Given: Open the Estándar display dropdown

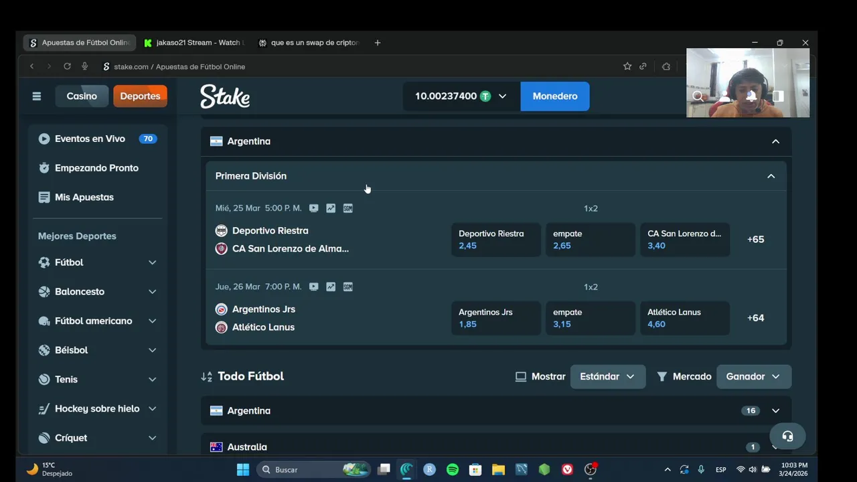Looking at the screenshot, I should click(608, 377).
